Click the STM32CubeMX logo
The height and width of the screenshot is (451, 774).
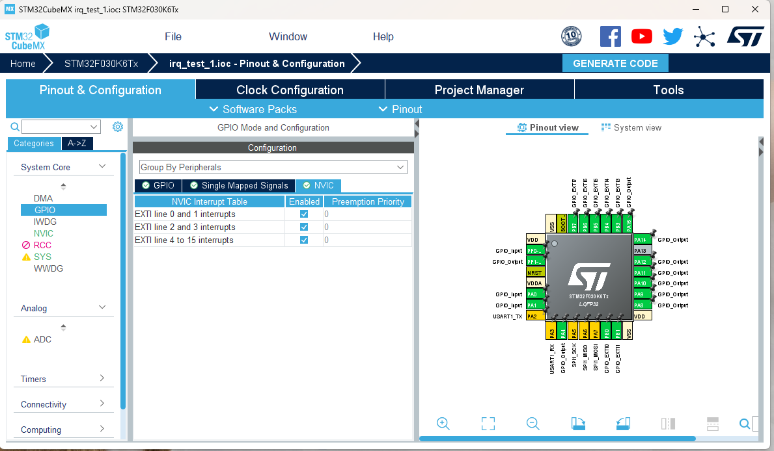tap(27, 37)
